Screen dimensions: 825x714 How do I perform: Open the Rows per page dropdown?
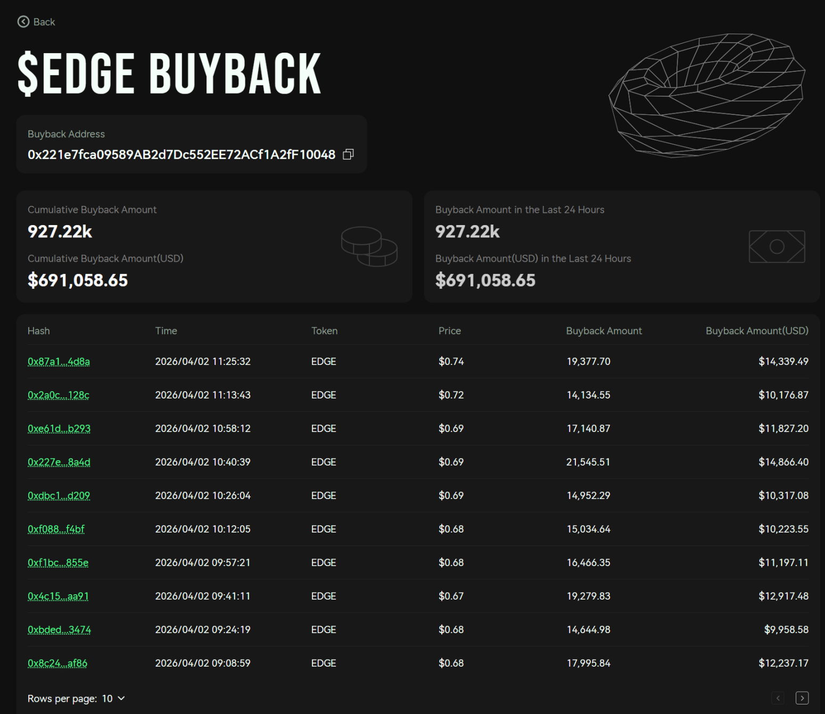(x=113, y=699)
